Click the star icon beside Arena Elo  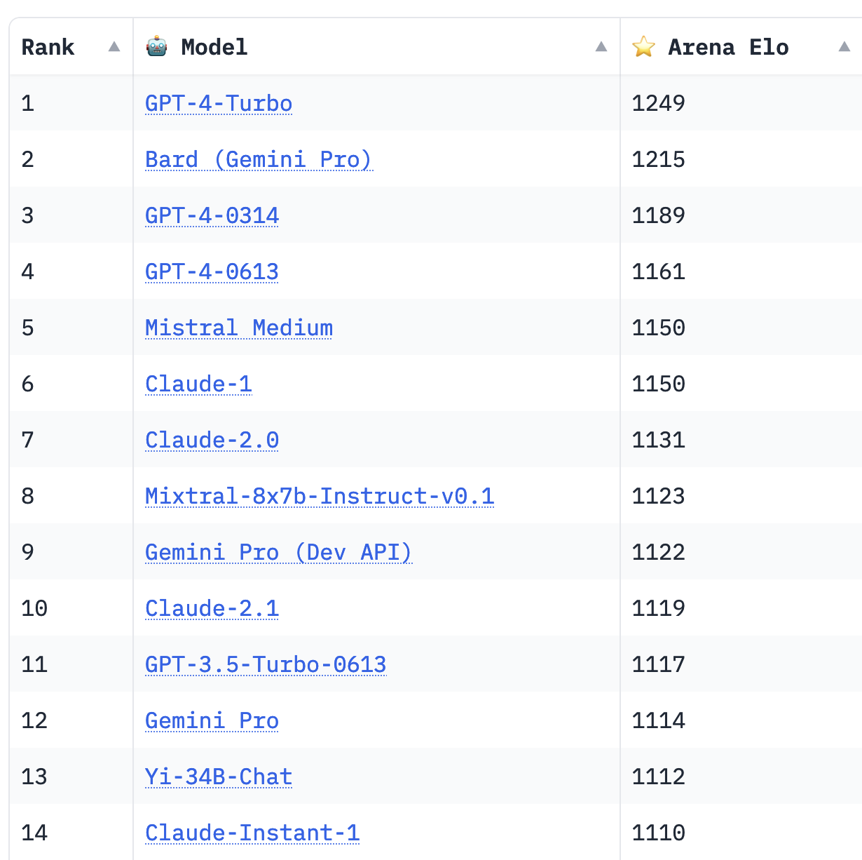click(643, 46)
